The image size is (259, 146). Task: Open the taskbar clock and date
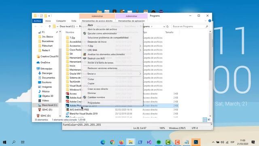pyautogui.click(x=243, y=142)
